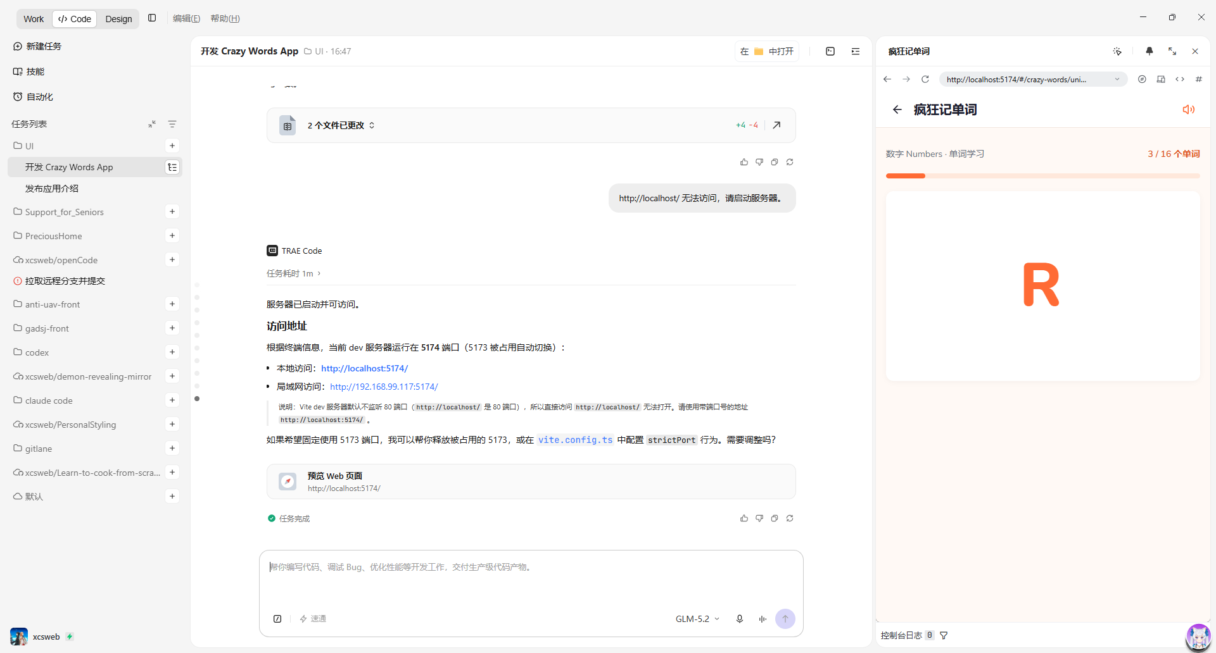Open the preview URL bar dropdown arrow
Viewport: 1216px width, 653px height.
coord(1117,79)
